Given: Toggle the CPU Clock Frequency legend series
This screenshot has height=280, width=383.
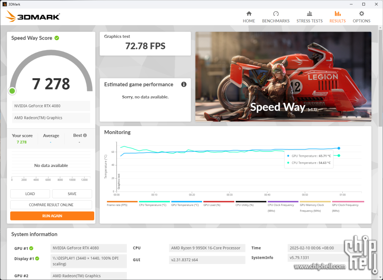Looking at the screenshot, I should [283, 207].
